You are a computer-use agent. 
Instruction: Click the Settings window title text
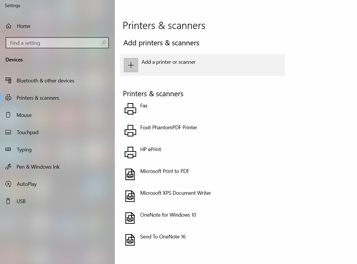pos(13,6)
